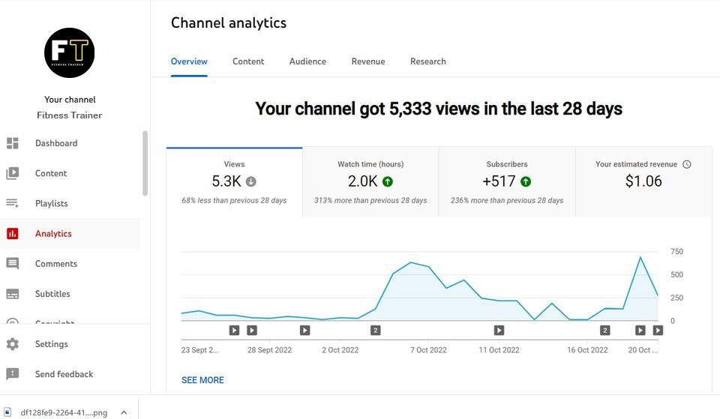The image size is (720, 419).
Task: Open the Research tab
Action: [x=428, y=61]
